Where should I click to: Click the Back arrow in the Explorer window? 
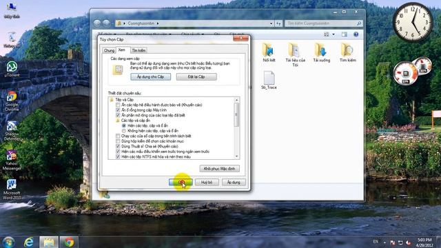pos(97,23)
